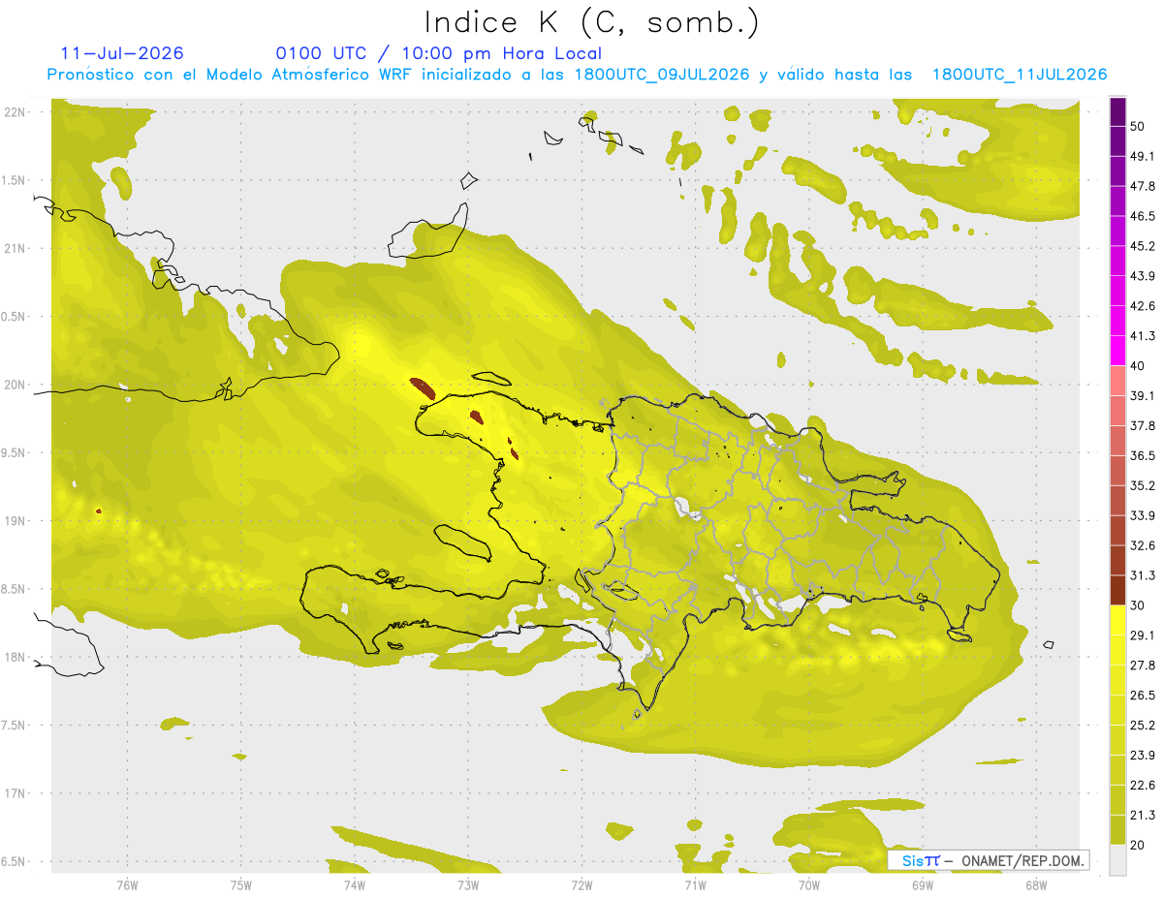
Task: Click the '30' color scale label
Action: pyautogui.click(x=1139, y=605)
